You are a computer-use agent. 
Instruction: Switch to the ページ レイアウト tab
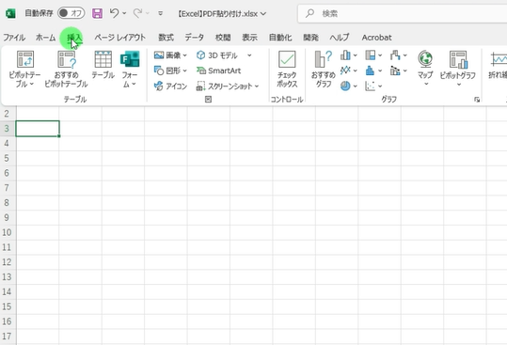point(120,38)
